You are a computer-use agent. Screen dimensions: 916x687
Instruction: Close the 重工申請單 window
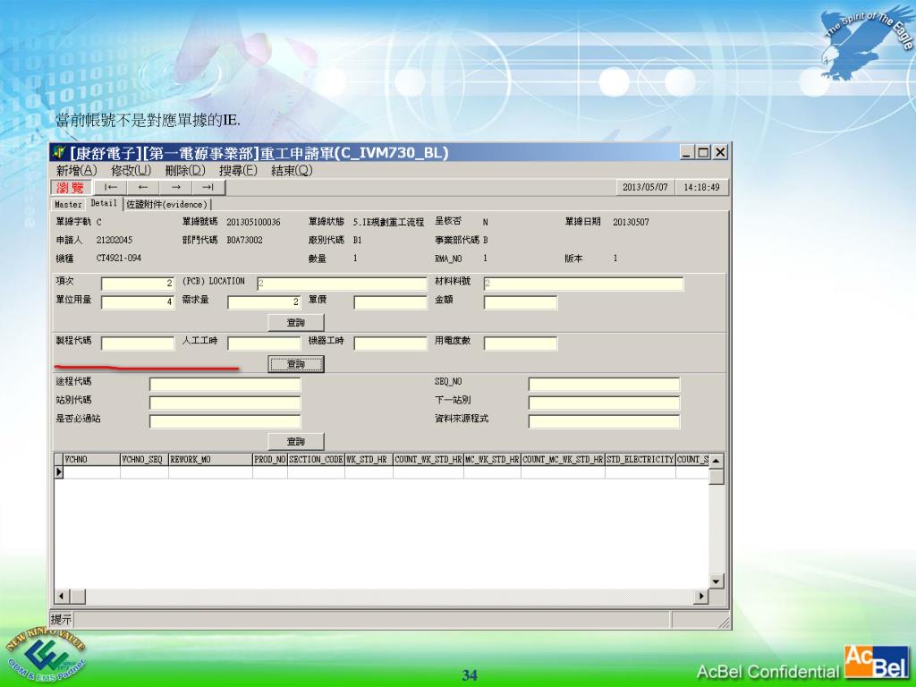pyautogui.click(x=721, y=152)
